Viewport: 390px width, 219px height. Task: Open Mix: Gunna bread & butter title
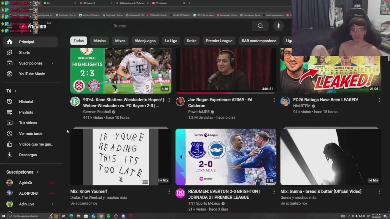321,191
